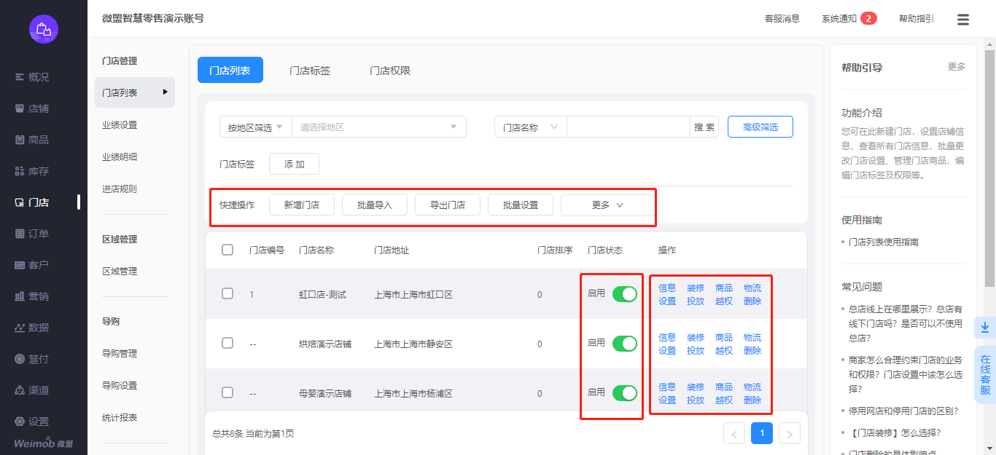
Task: Check the select-all checkbox in table header
Action: point(227,250)
